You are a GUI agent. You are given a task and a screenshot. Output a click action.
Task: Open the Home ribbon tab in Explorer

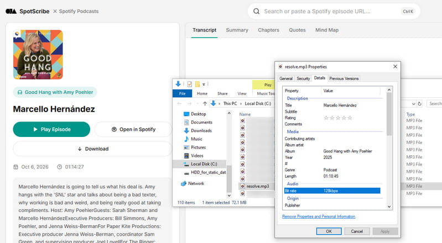coord(202,93)
